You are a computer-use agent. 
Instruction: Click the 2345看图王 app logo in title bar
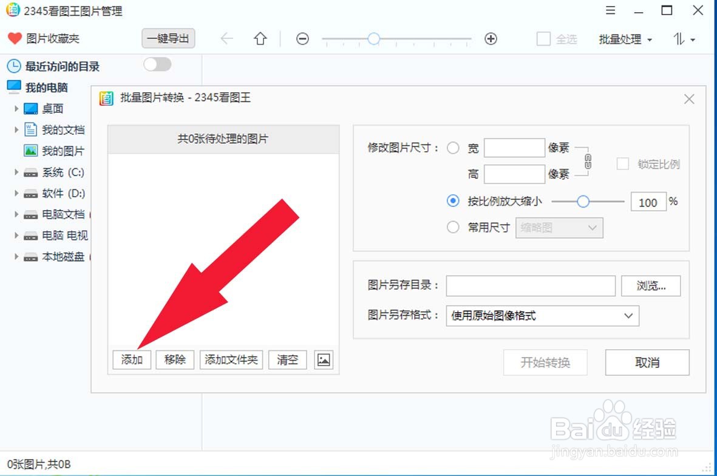pos(13,10)
